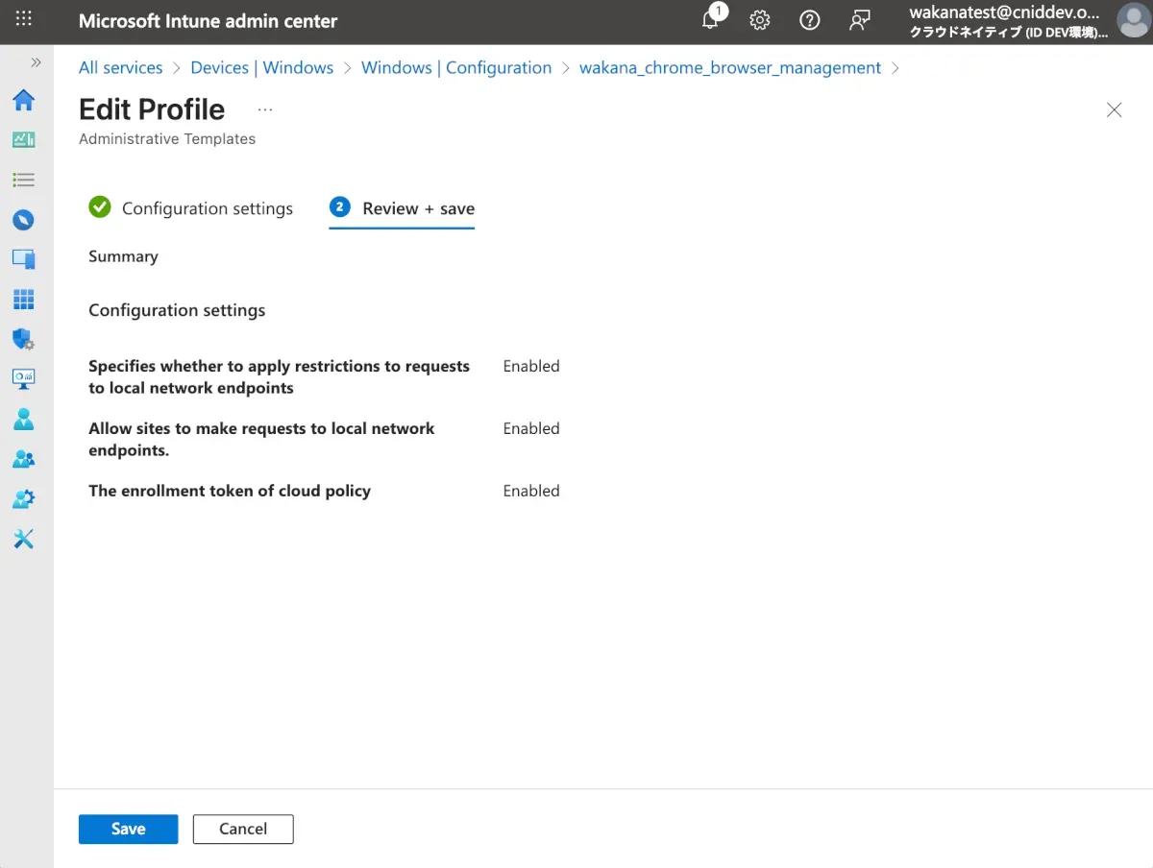
Task: Open Dashboard from the sidebar
Action: tap(24, 140)
